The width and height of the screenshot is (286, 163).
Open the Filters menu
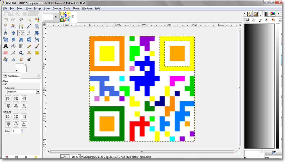pos(76,8)
